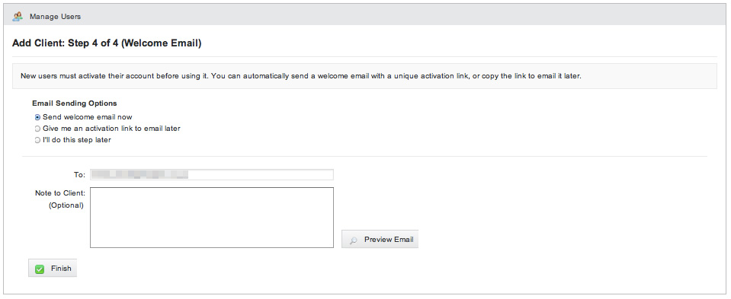Click the To email address field
731x299 pixels.
coord(212,174)
